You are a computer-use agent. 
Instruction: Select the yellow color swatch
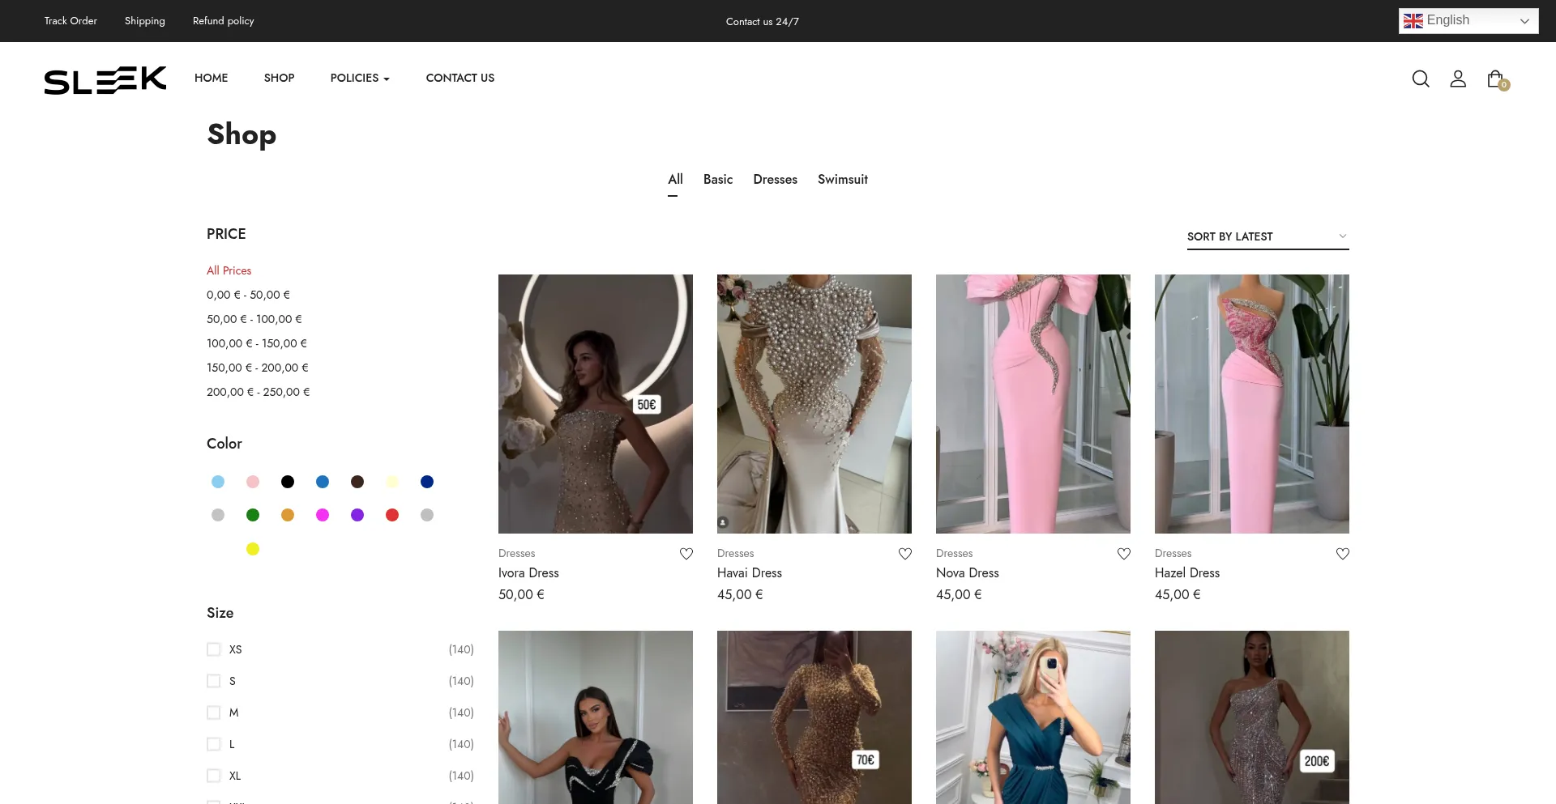tap(253, 549)
